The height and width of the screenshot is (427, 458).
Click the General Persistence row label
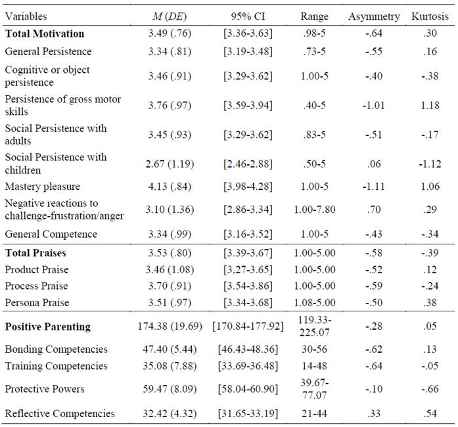pos(48,51)
